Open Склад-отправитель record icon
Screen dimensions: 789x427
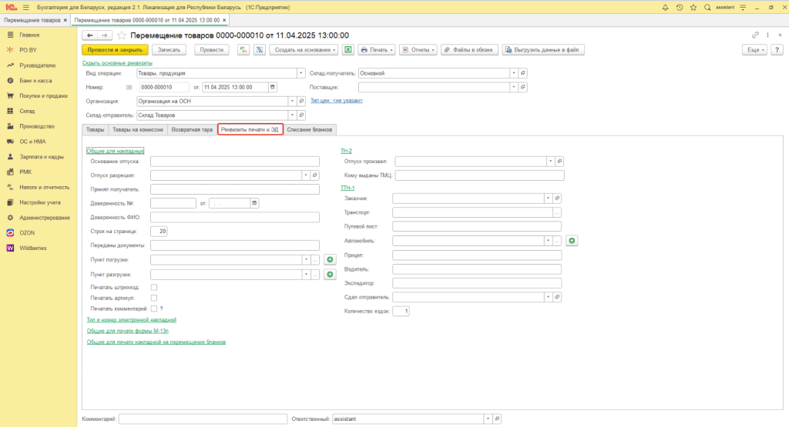(x=301, y=115)
